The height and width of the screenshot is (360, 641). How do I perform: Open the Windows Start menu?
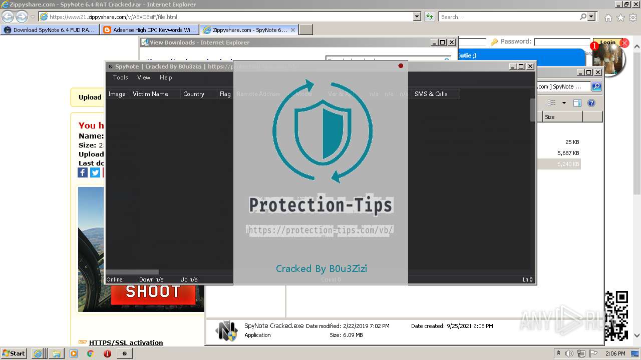[14, 353]
